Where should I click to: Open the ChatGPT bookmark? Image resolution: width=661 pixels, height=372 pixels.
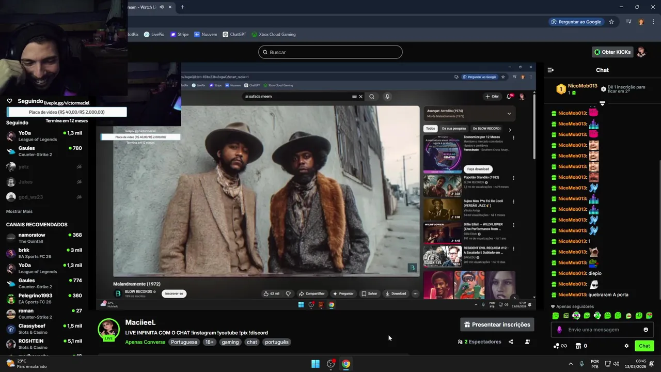click(x=234, y=35)
